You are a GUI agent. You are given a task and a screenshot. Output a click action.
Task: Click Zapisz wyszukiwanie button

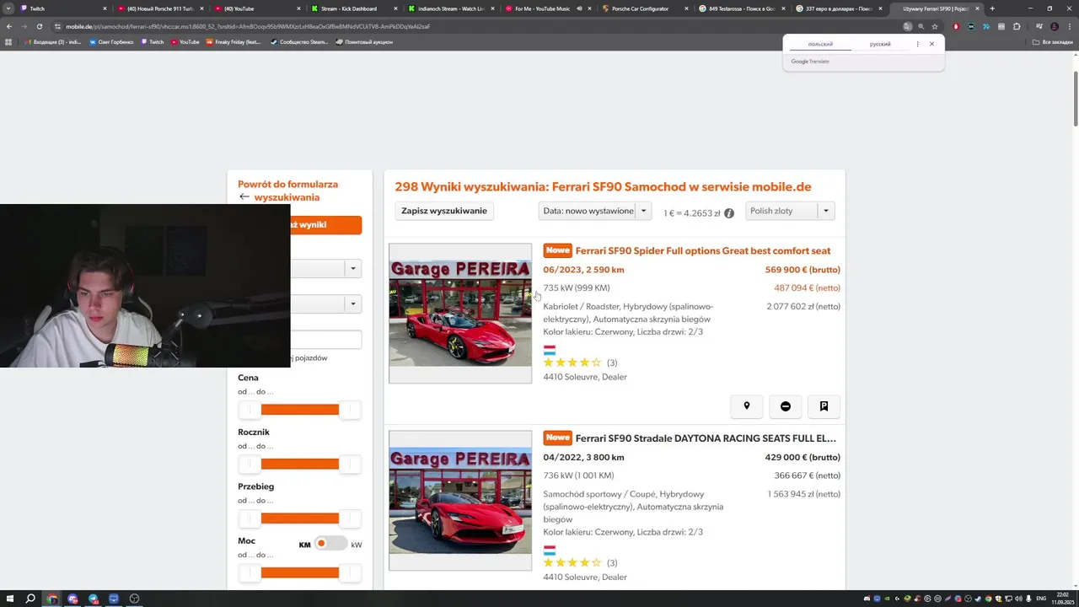[x=444, y=211]
